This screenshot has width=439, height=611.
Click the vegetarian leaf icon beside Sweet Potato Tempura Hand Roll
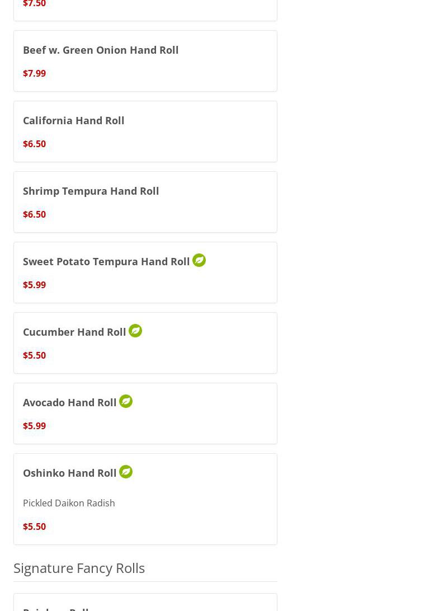tap(199, 260)
